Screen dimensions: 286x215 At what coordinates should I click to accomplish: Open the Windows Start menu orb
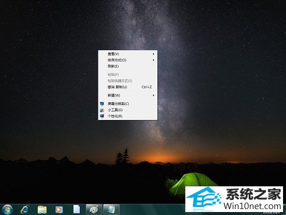(x=7, y=209)
